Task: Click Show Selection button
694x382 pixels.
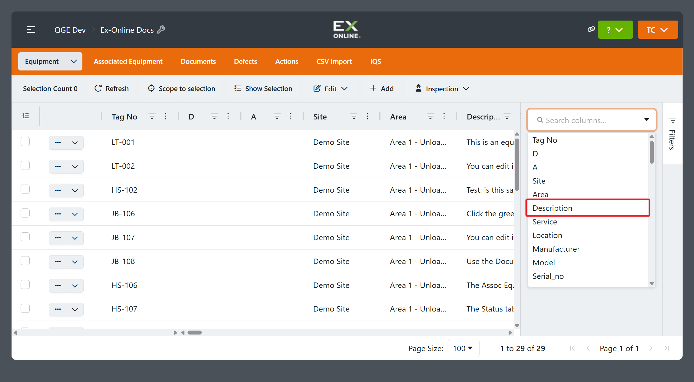Action: pyautogui.click(x=263, y=89)
